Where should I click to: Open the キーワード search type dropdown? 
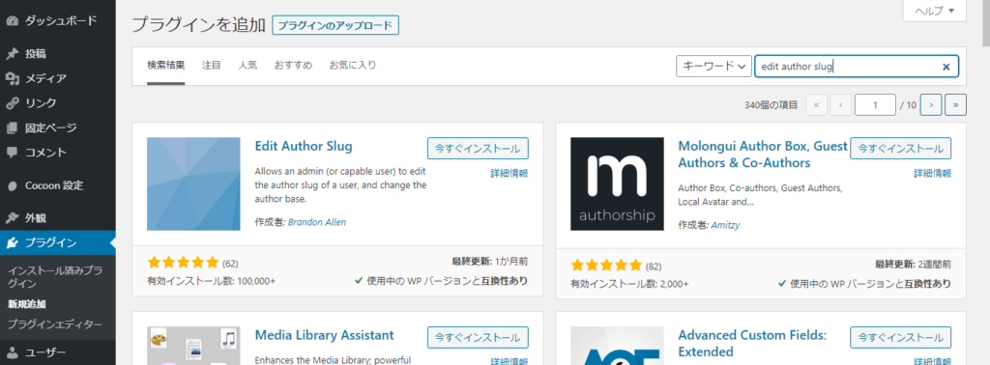click(713, 67)
